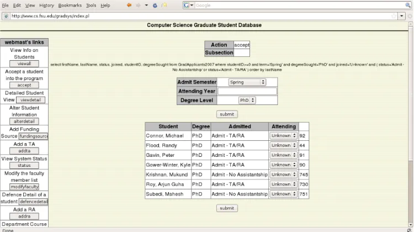This screenshot has height=232, width=414.
Task: Open Attending dropdown for Flood, Randy
Action: coord(283,145)
